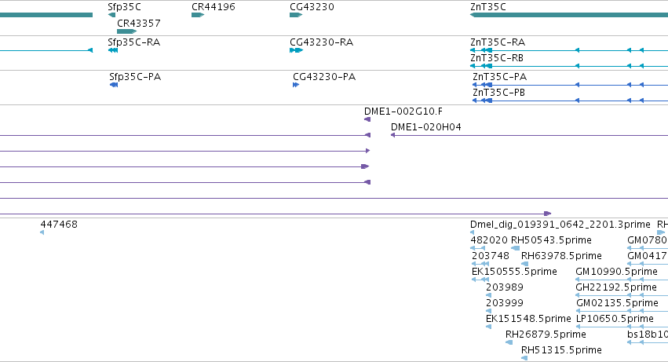Select the ZnT35C gene bar
668x362 pixels.
(569, 15)
